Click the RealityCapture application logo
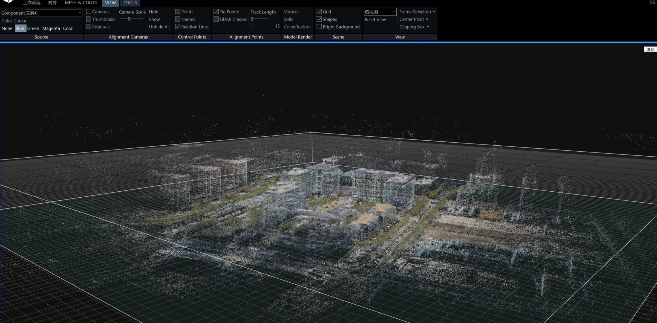The height and width of the screenshot is (323, 657). point(8,1)
